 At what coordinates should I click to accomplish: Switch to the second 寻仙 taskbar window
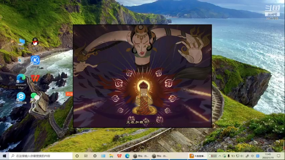[x=160, y=156]
